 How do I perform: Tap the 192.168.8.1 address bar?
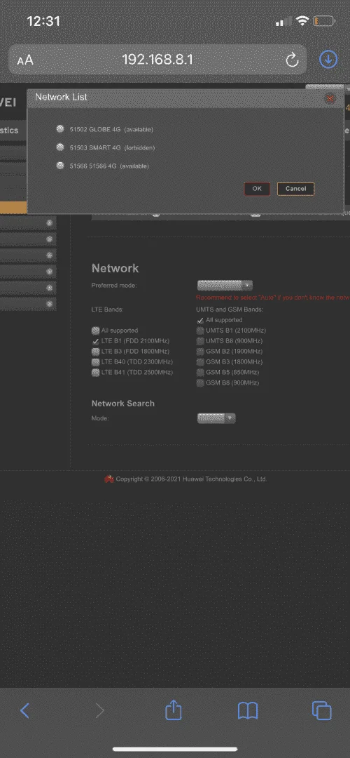pos(157,60)
